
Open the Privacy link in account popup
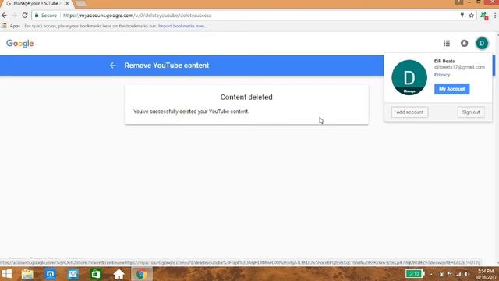tap(442, 75)
